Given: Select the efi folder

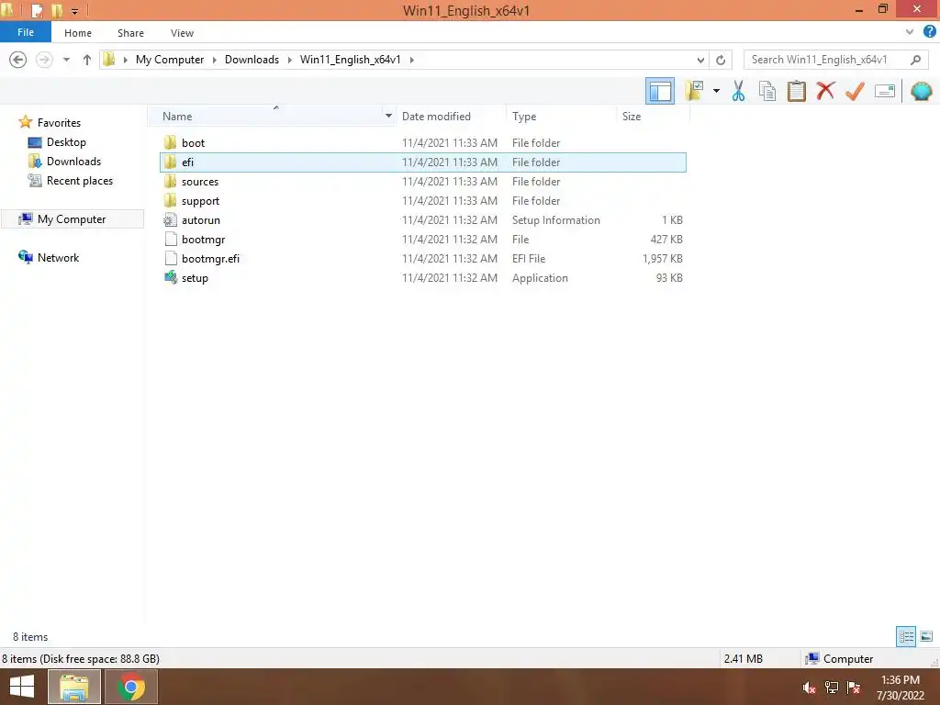Looking at the screenshot, I should point(423,162).
